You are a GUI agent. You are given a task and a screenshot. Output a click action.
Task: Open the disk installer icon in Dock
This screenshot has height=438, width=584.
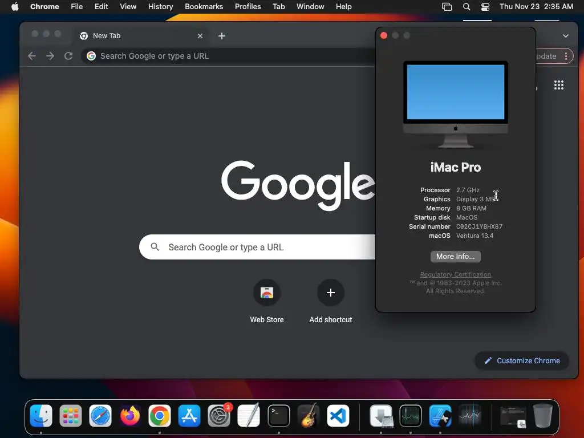click(381, 415)
